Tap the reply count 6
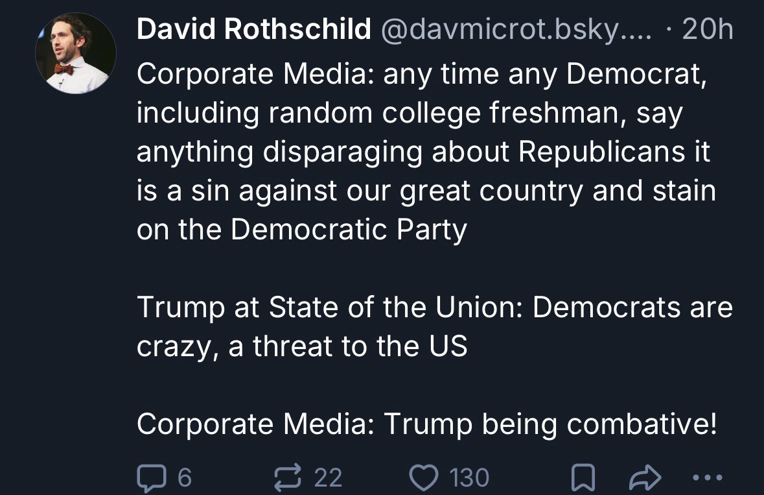This screenshot has width=764, height=495. pos(184,478)
